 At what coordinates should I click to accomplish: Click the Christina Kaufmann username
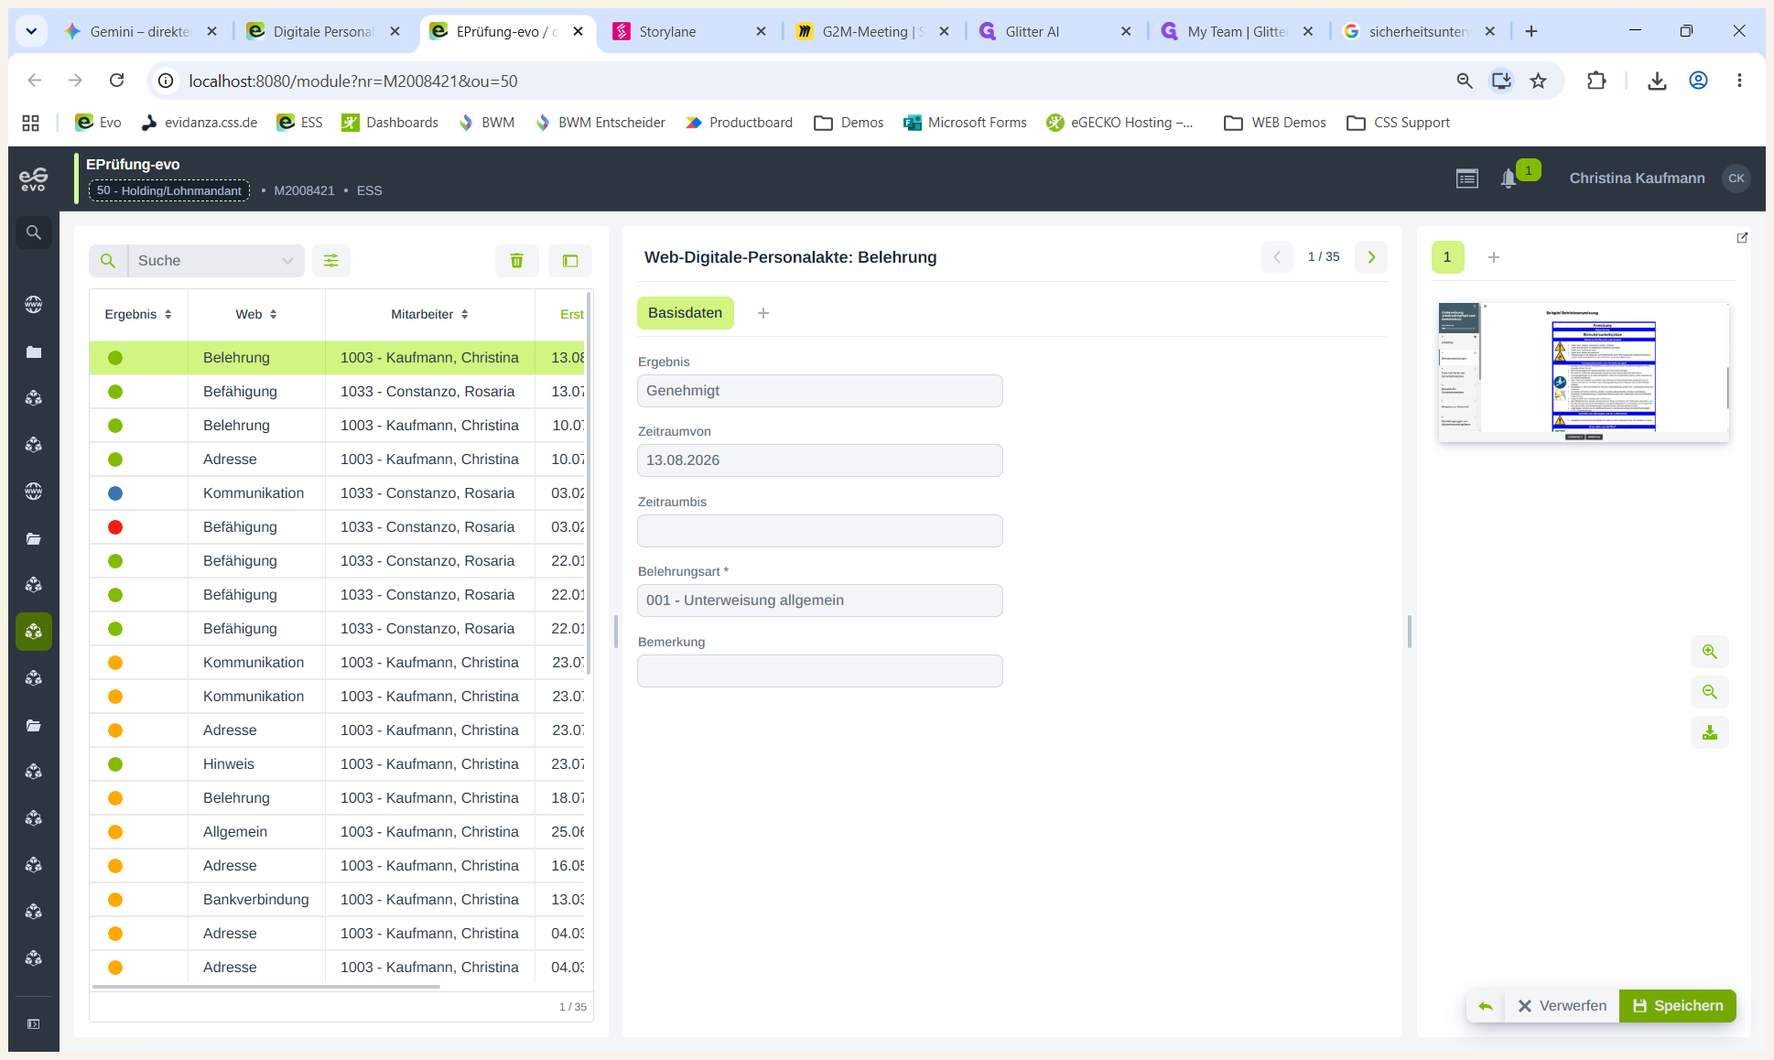pos(1637,178)
